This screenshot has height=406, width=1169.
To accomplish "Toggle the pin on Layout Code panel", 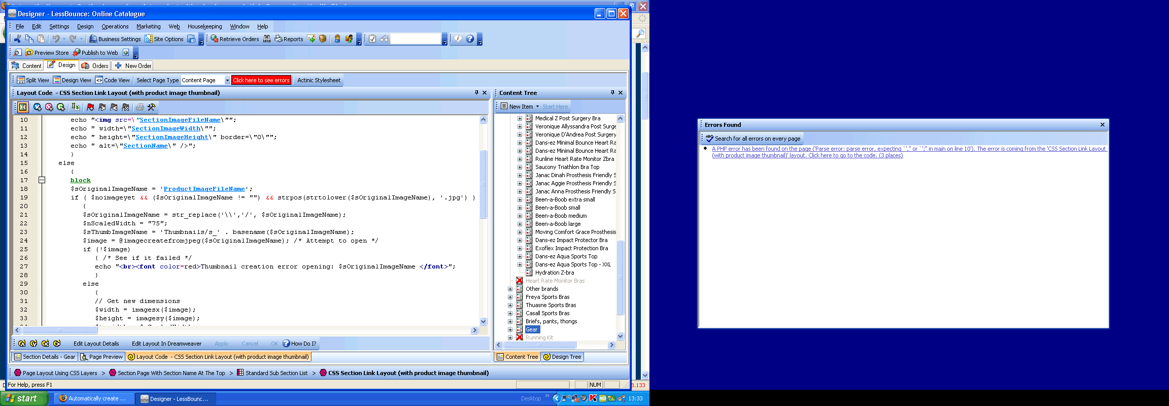I will coord(476,93).
